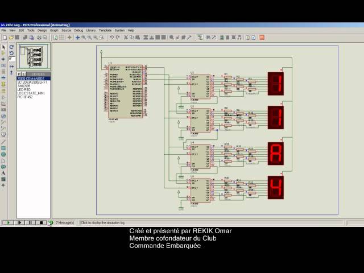This screenshot has height=273, width=364.
Task: Click the Undo arrow icon
Action: point(111,38)
